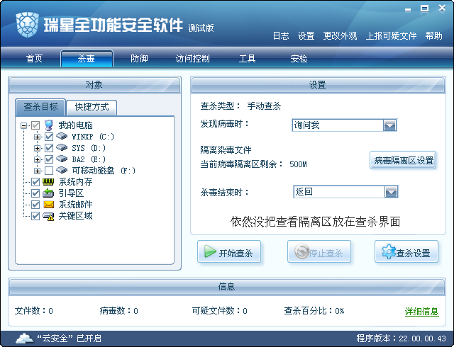Click the boot sector icon
This screenshot has width=454, height=347.
click(x=48, y=193)
